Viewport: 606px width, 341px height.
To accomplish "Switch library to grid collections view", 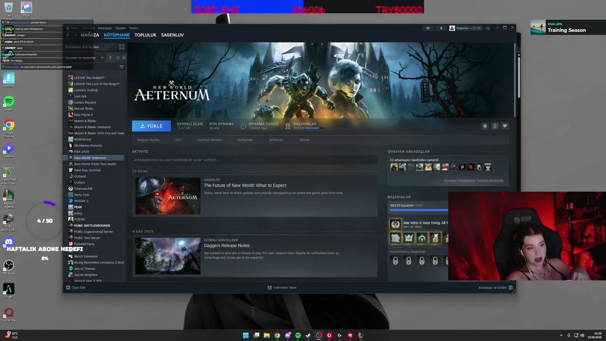I will [x=122, y=47].
